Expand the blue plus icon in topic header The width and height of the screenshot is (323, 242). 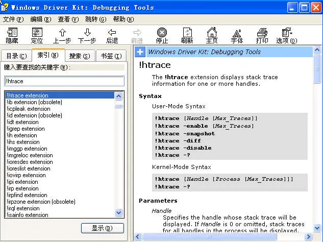(140, 52)
